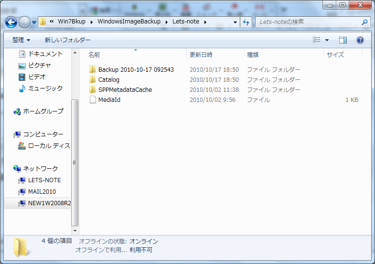The height and width of the screenshot is (264, 375).
Task: Click the navigation pane vertical scrollbar
Action: [74, 163]
